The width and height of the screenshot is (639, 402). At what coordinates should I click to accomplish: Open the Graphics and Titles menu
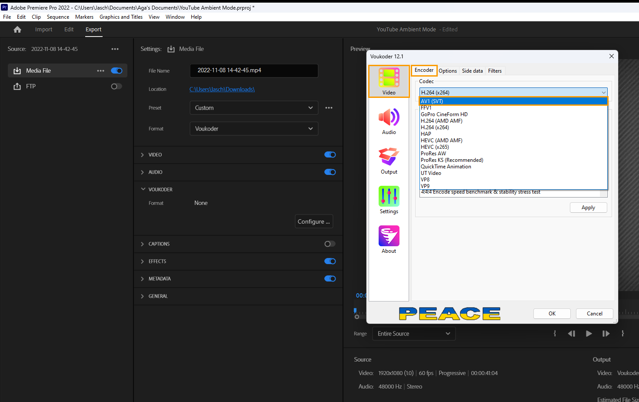121,17
